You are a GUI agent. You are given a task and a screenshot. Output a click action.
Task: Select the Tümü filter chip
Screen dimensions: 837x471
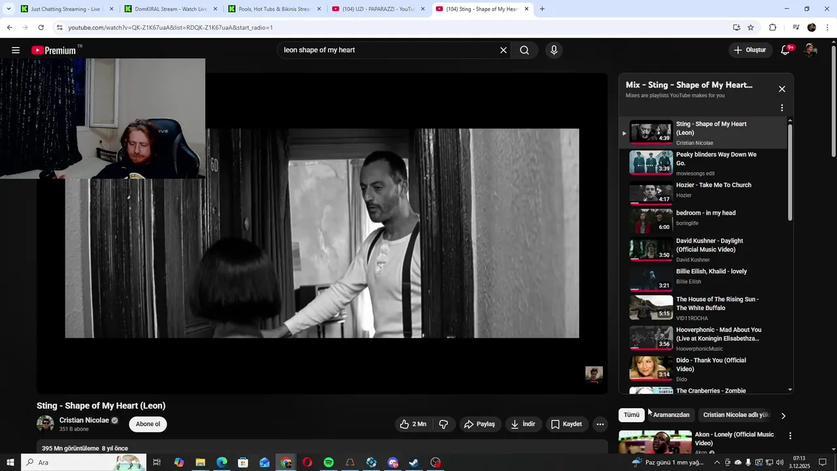(x=632, y=415)
